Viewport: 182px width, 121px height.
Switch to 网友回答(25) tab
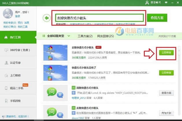click(x=105, y=36)
